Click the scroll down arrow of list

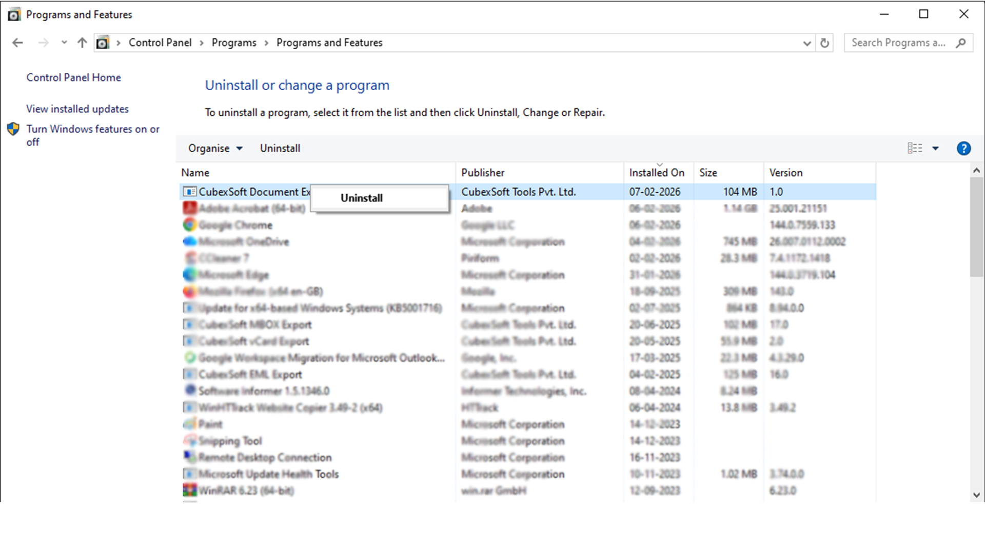(976, 495)
